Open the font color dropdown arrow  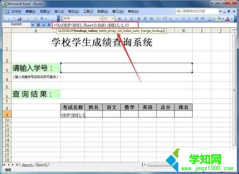click(232, 19)
